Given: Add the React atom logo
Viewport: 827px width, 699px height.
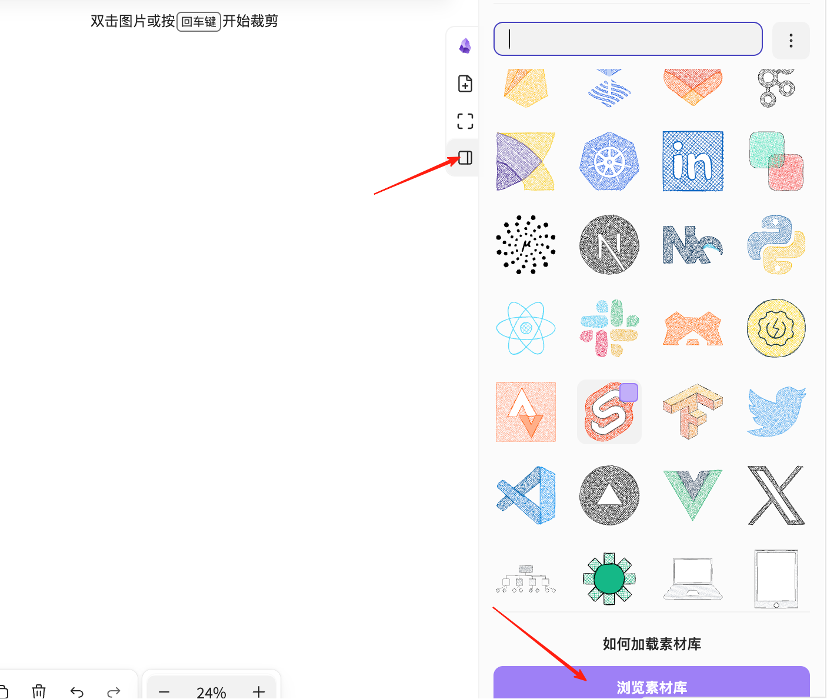Looking at the screenshot, I should click(x=526, y=328).
